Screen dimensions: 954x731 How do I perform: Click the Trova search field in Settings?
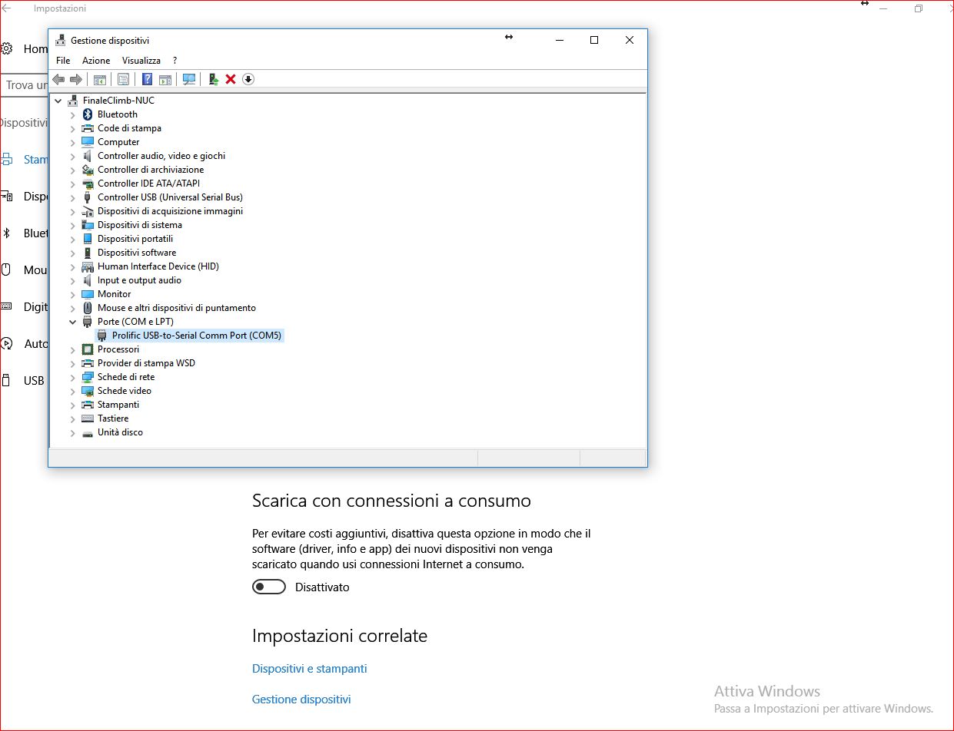(x=24, y=85)
